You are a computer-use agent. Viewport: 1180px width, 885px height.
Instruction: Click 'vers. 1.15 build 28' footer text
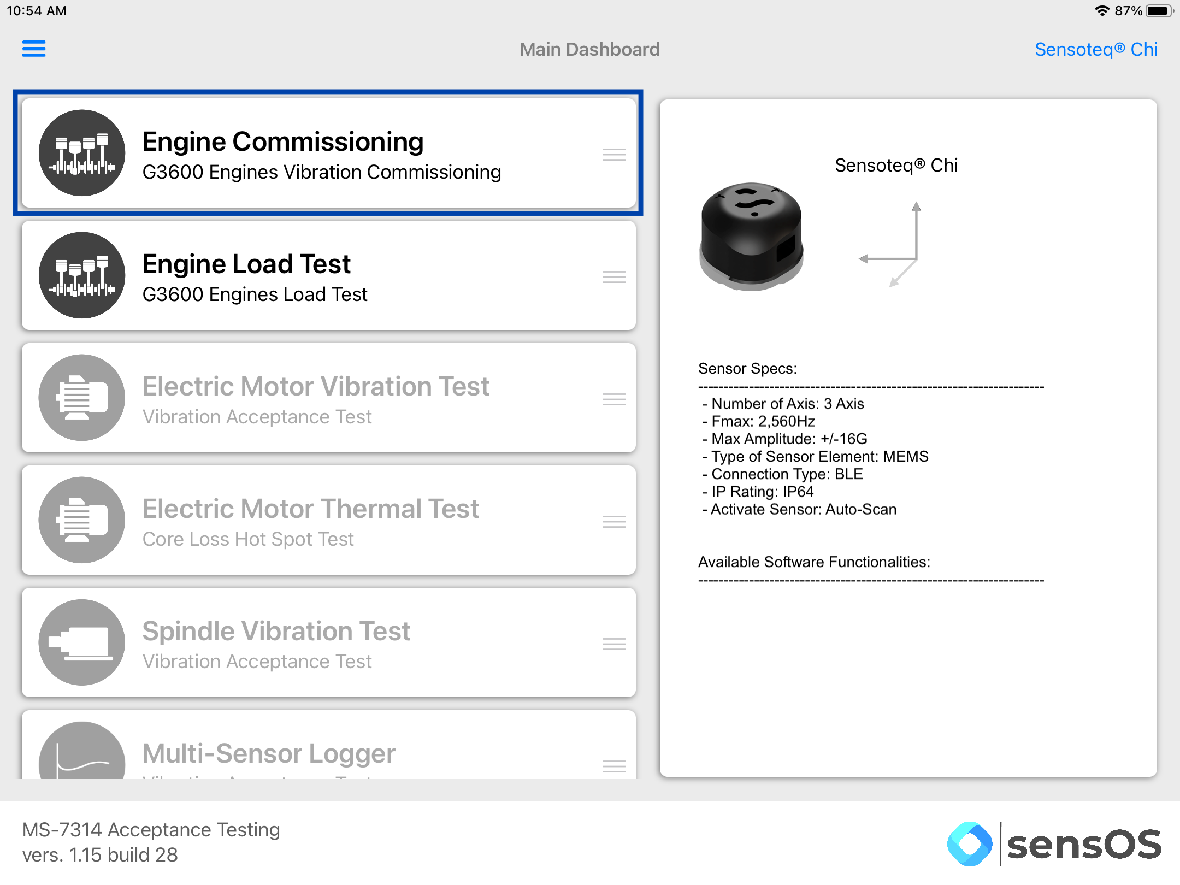[x=100, y=855]
